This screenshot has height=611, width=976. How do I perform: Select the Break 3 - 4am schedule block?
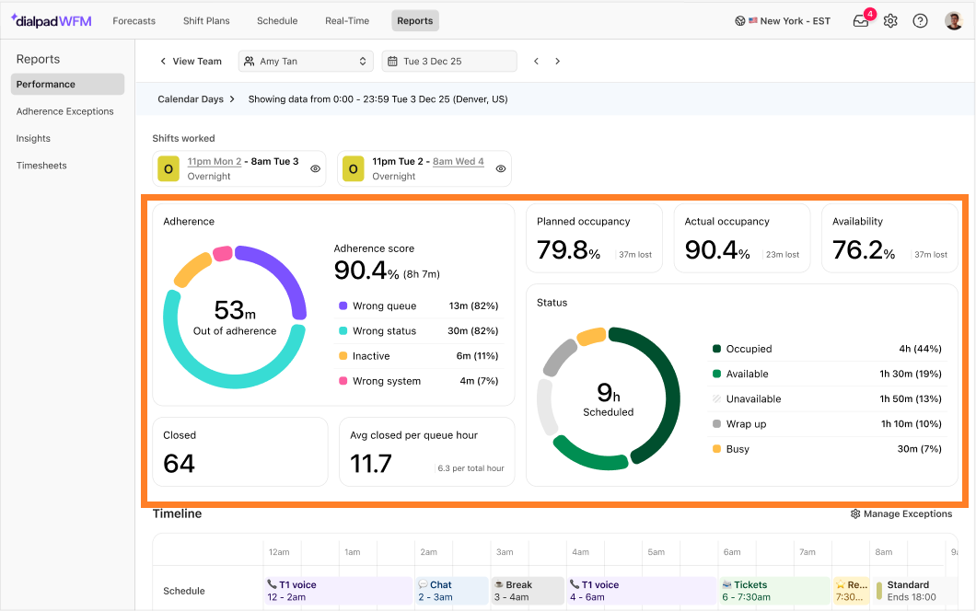point(528,591)
